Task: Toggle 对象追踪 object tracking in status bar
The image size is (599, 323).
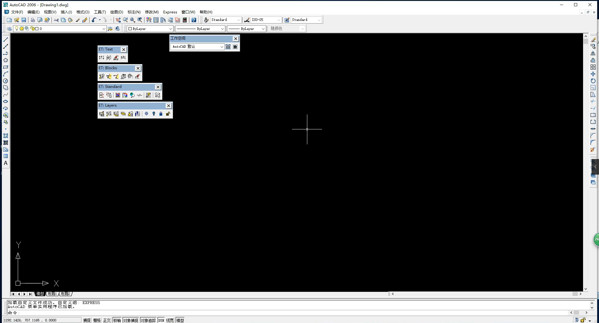Action: 148,320
